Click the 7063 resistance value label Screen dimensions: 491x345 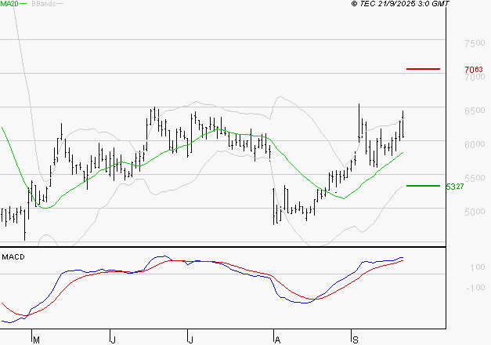coord(473,70)
